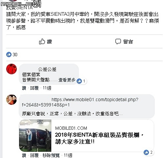This screenshot has width=166, height=158.
Task: Click the 11週 timestamp on first comment
Action: (47, 88)
